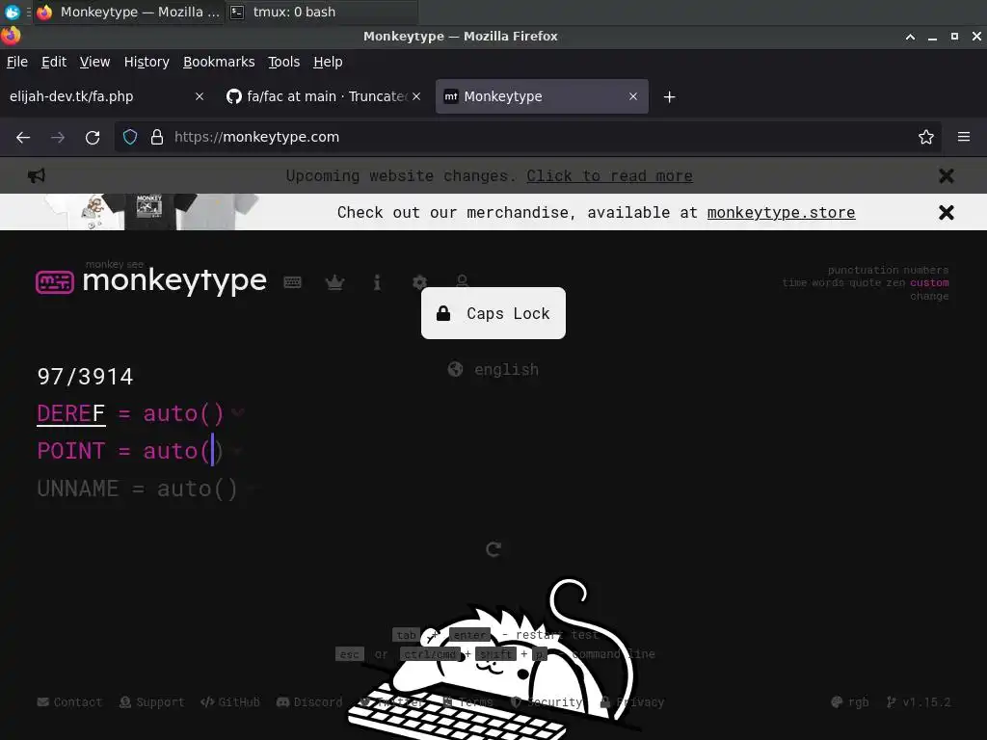Click the site security padlock icon
The image size is (987, 740).
[x=157, y=137]
